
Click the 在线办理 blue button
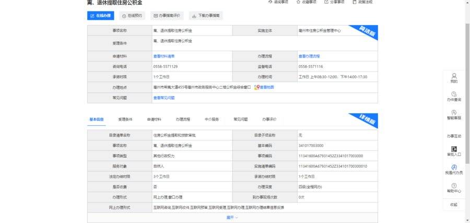pyautogui.click(x=100, y=16)
